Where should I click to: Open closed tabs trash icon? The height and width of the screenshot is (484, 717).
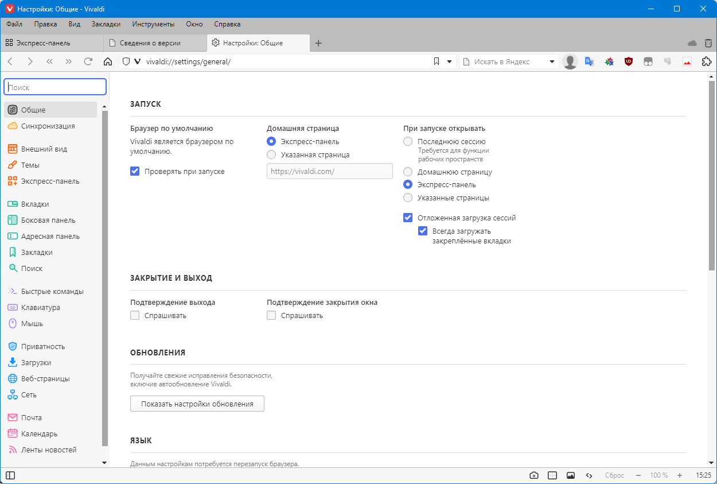[708, 43]
